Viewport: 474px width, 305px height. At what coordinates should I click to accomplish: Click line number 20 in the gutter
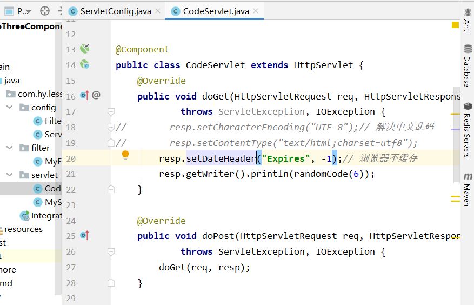tap(71, 159)
